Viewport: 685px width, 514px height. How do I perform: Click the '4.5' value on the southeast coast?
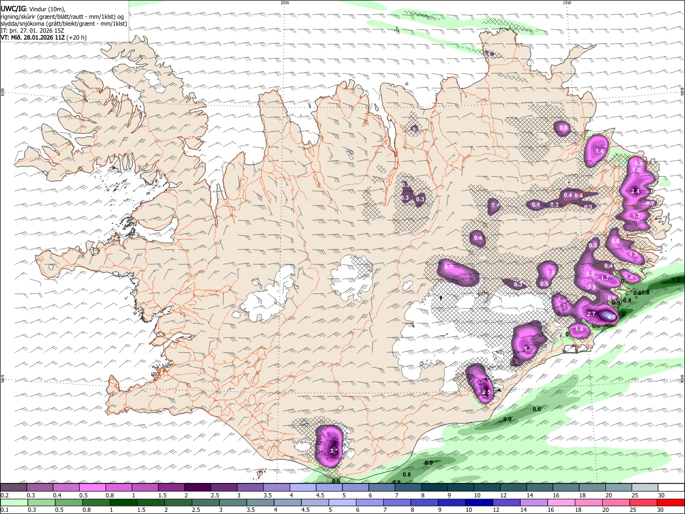coord(611,316)
